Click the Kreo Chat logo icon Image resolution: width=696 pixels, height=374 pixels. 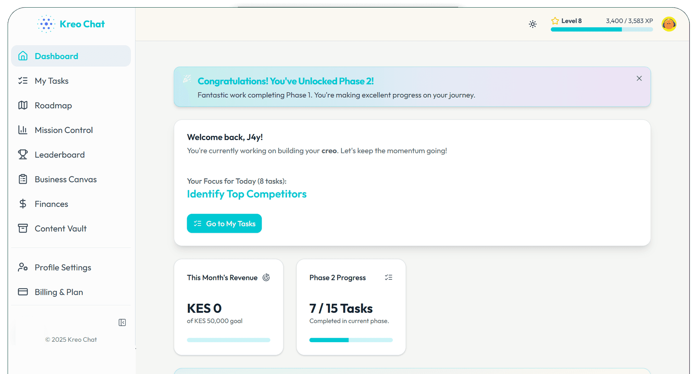coord(46,24)
